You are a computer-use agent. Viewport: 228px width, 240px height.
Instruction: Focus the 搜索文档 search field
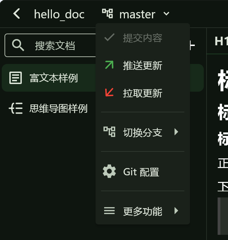(x=51, y=45)
